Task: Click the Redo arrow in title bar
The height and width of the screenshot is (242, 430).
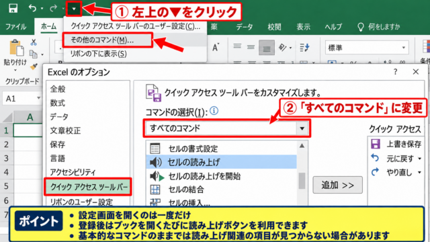Action: coord(53,8)
